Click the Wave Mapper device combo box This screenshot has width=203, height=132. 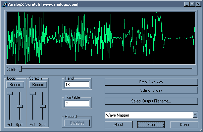pyautogui.click(x=151, y=115)
